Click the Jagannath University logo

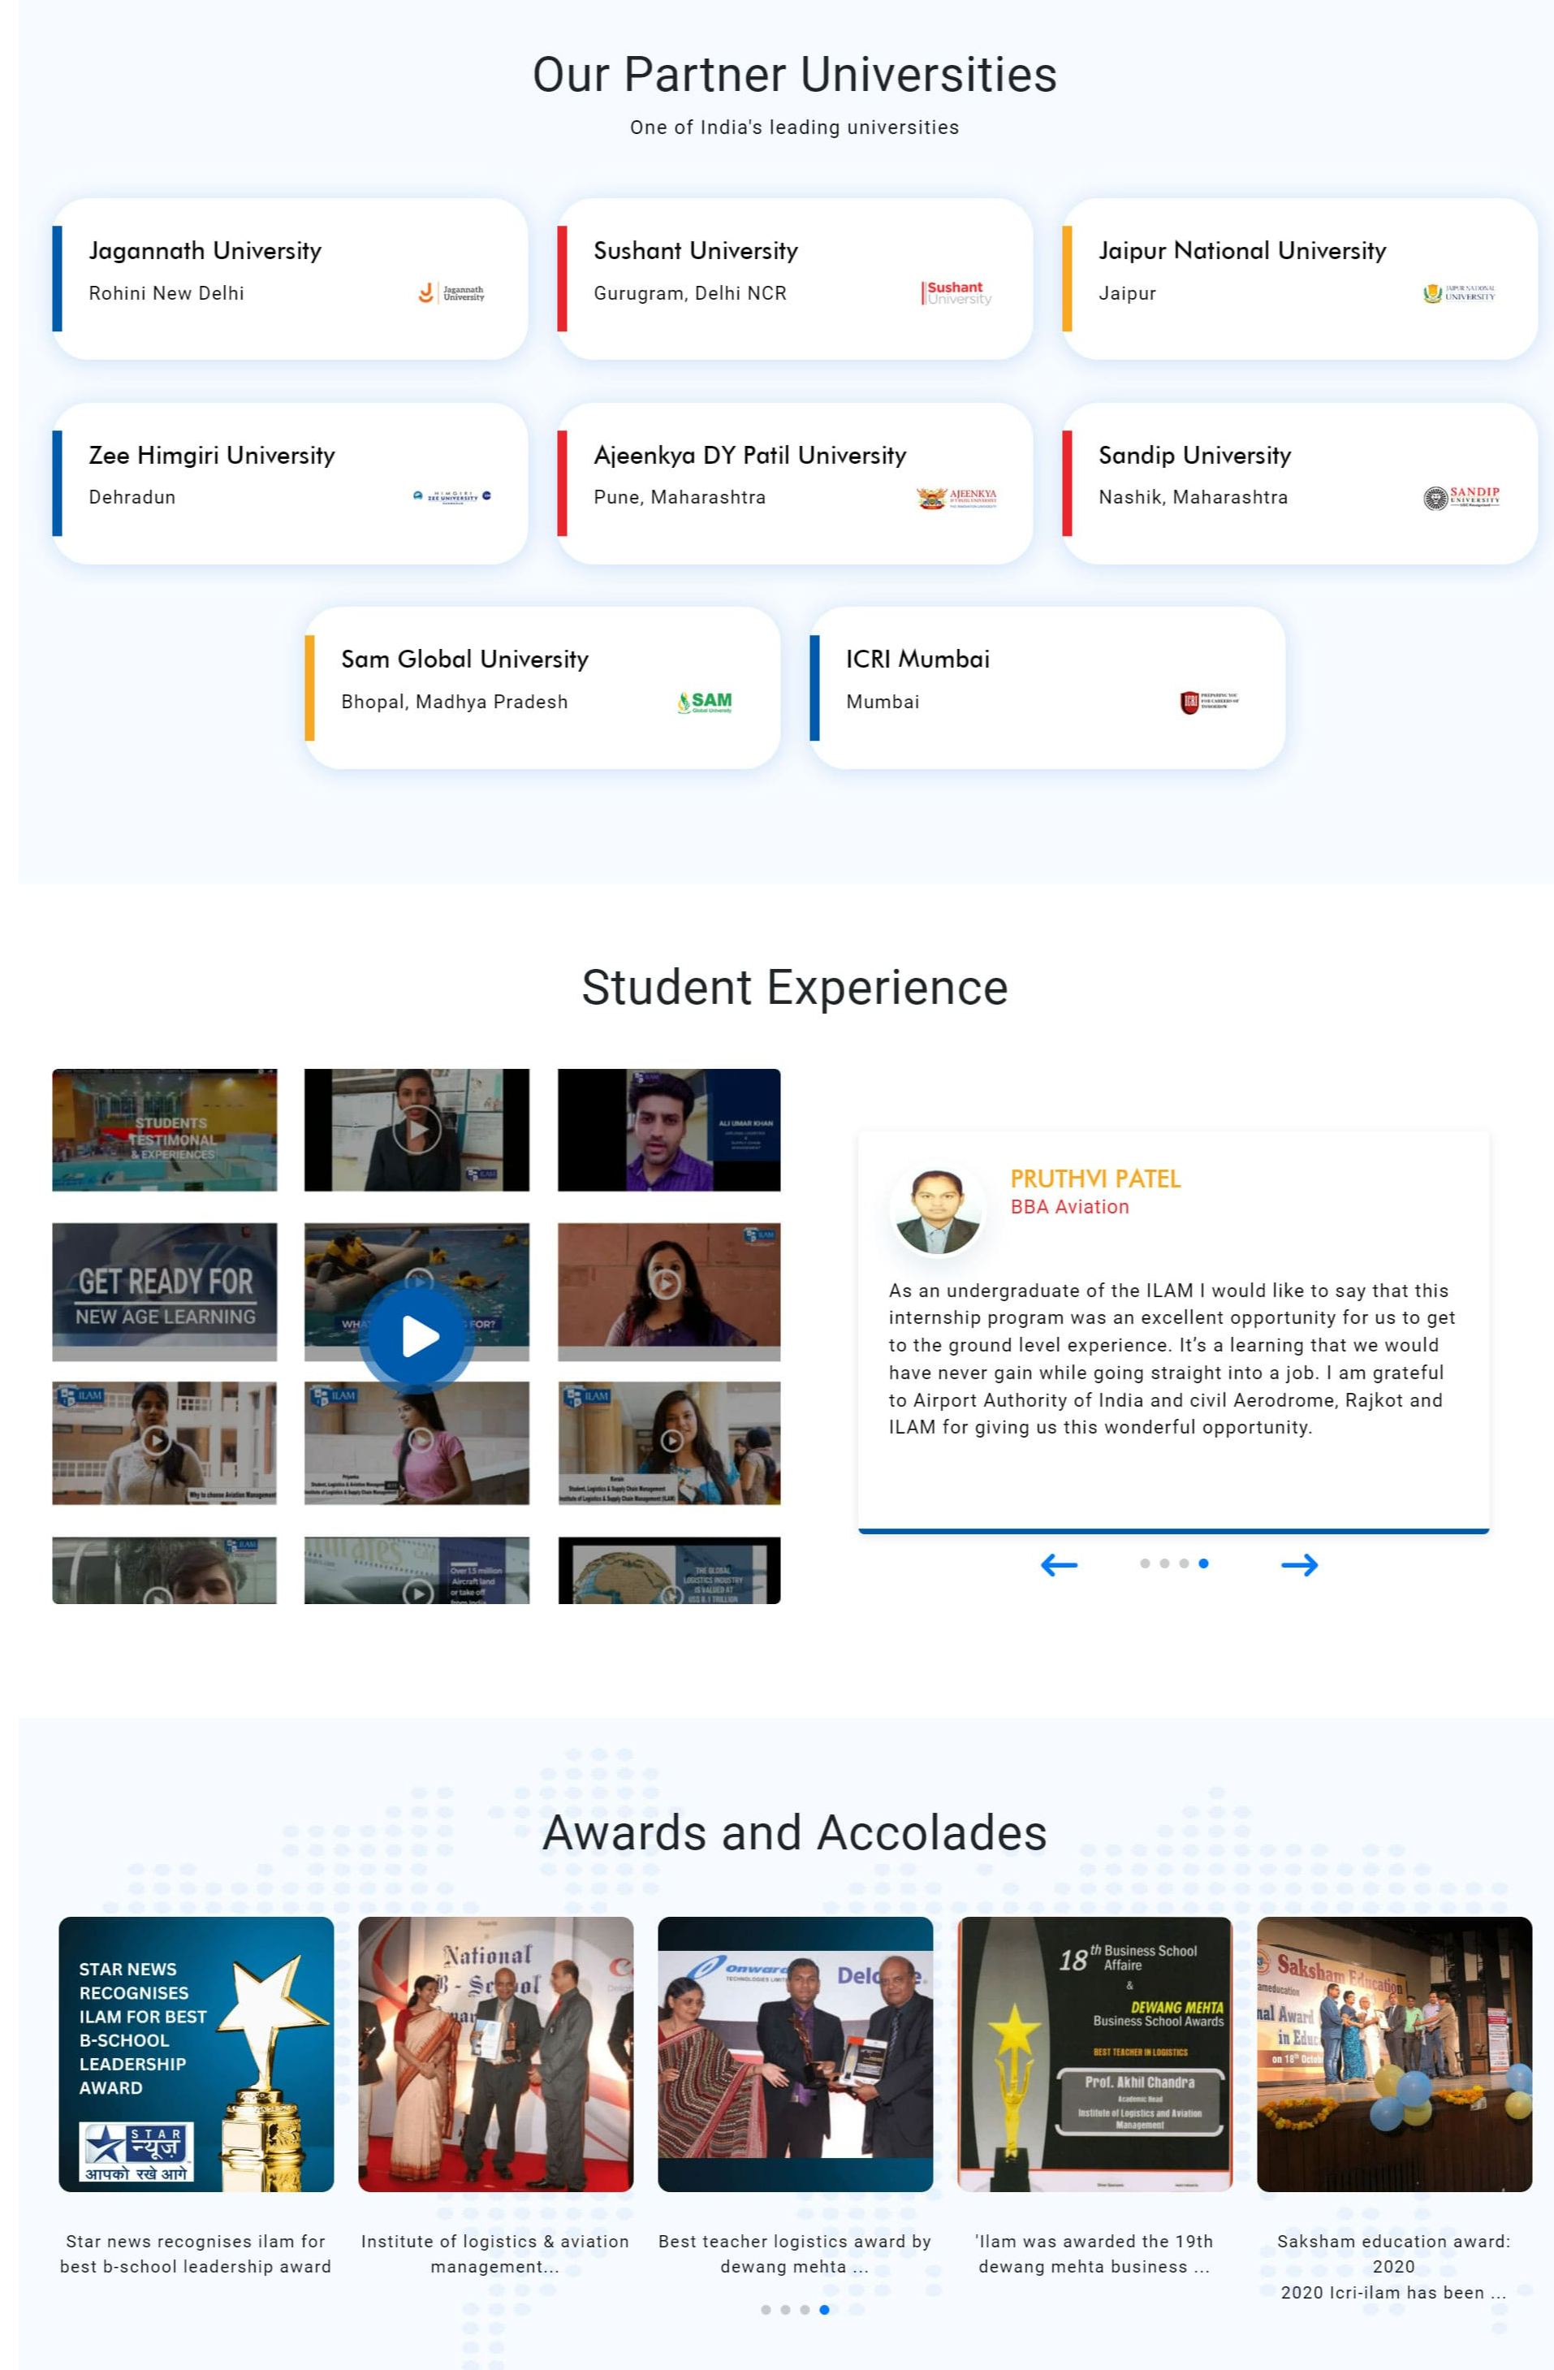tap(451, 292)
